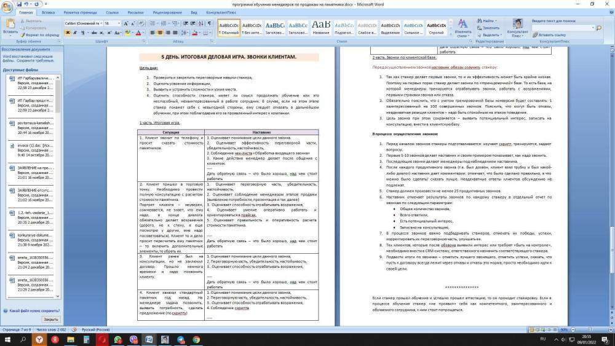The height and width of the screenshot is (346, 615).
Task: Click the Какой файл нужно сохранить link
Action: click(34, 311)
